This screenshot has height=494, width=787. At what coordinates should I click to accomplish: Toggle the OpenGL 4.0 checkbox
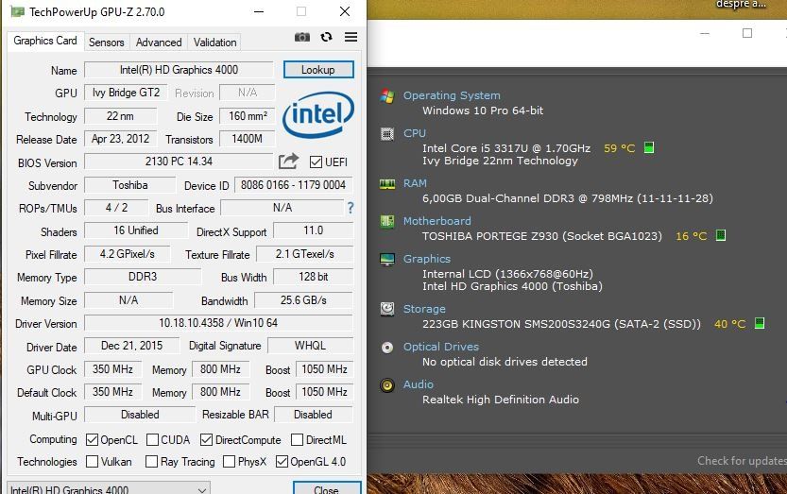coord(282,461)
